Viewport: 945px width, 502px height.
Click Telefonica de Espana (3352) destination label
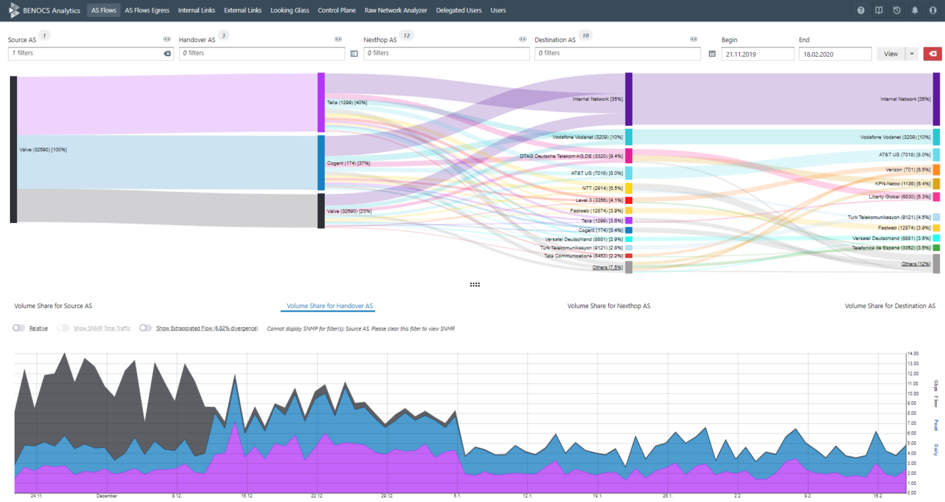(891, 248)
